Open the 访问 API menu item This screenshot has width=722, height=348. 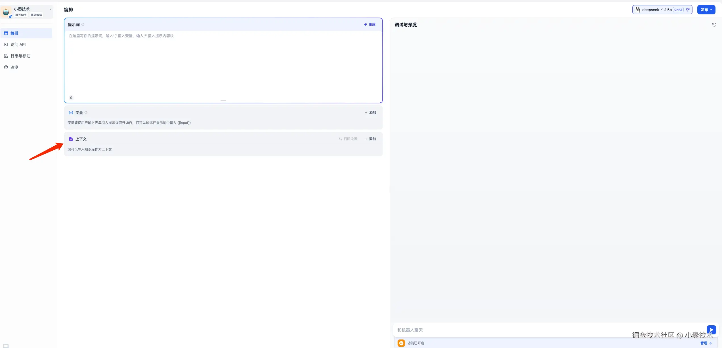pyautogui.click(x=18, y=45)
